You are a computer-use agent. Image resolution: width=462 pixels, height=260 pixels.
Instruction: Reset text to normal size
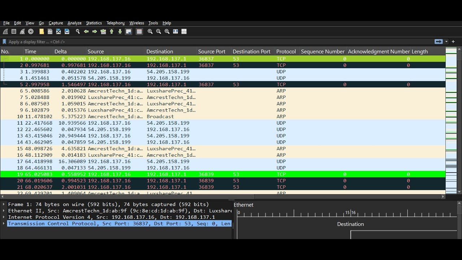pos(167,32)
